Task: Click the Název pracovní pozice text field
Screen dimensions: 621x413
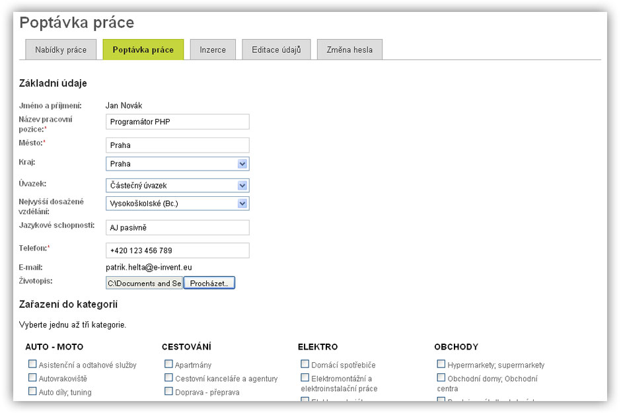Action: [177, 122]
